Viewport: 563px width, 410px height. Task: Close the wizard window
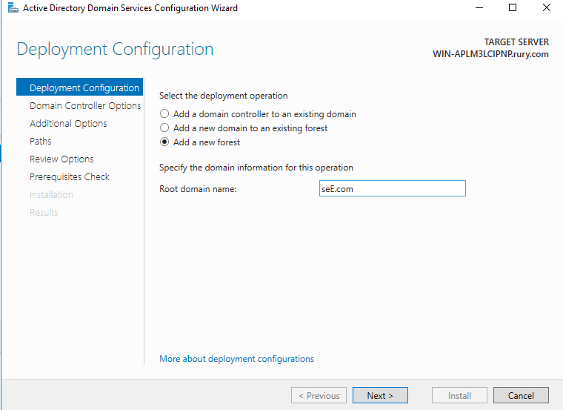[x=547, y=7]
